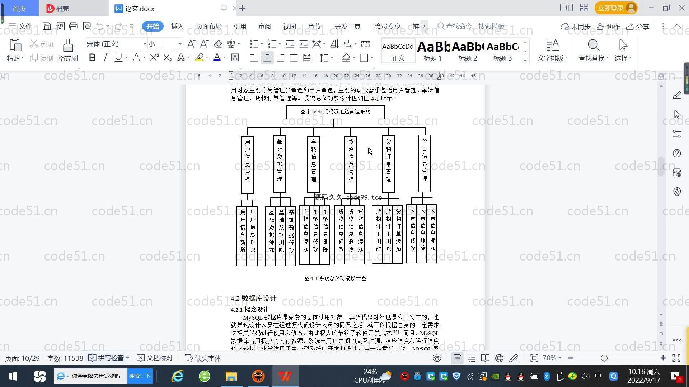Click the Align left icon
The height and width of the screenshot is (387, 689).
click(x=254, y=58)
